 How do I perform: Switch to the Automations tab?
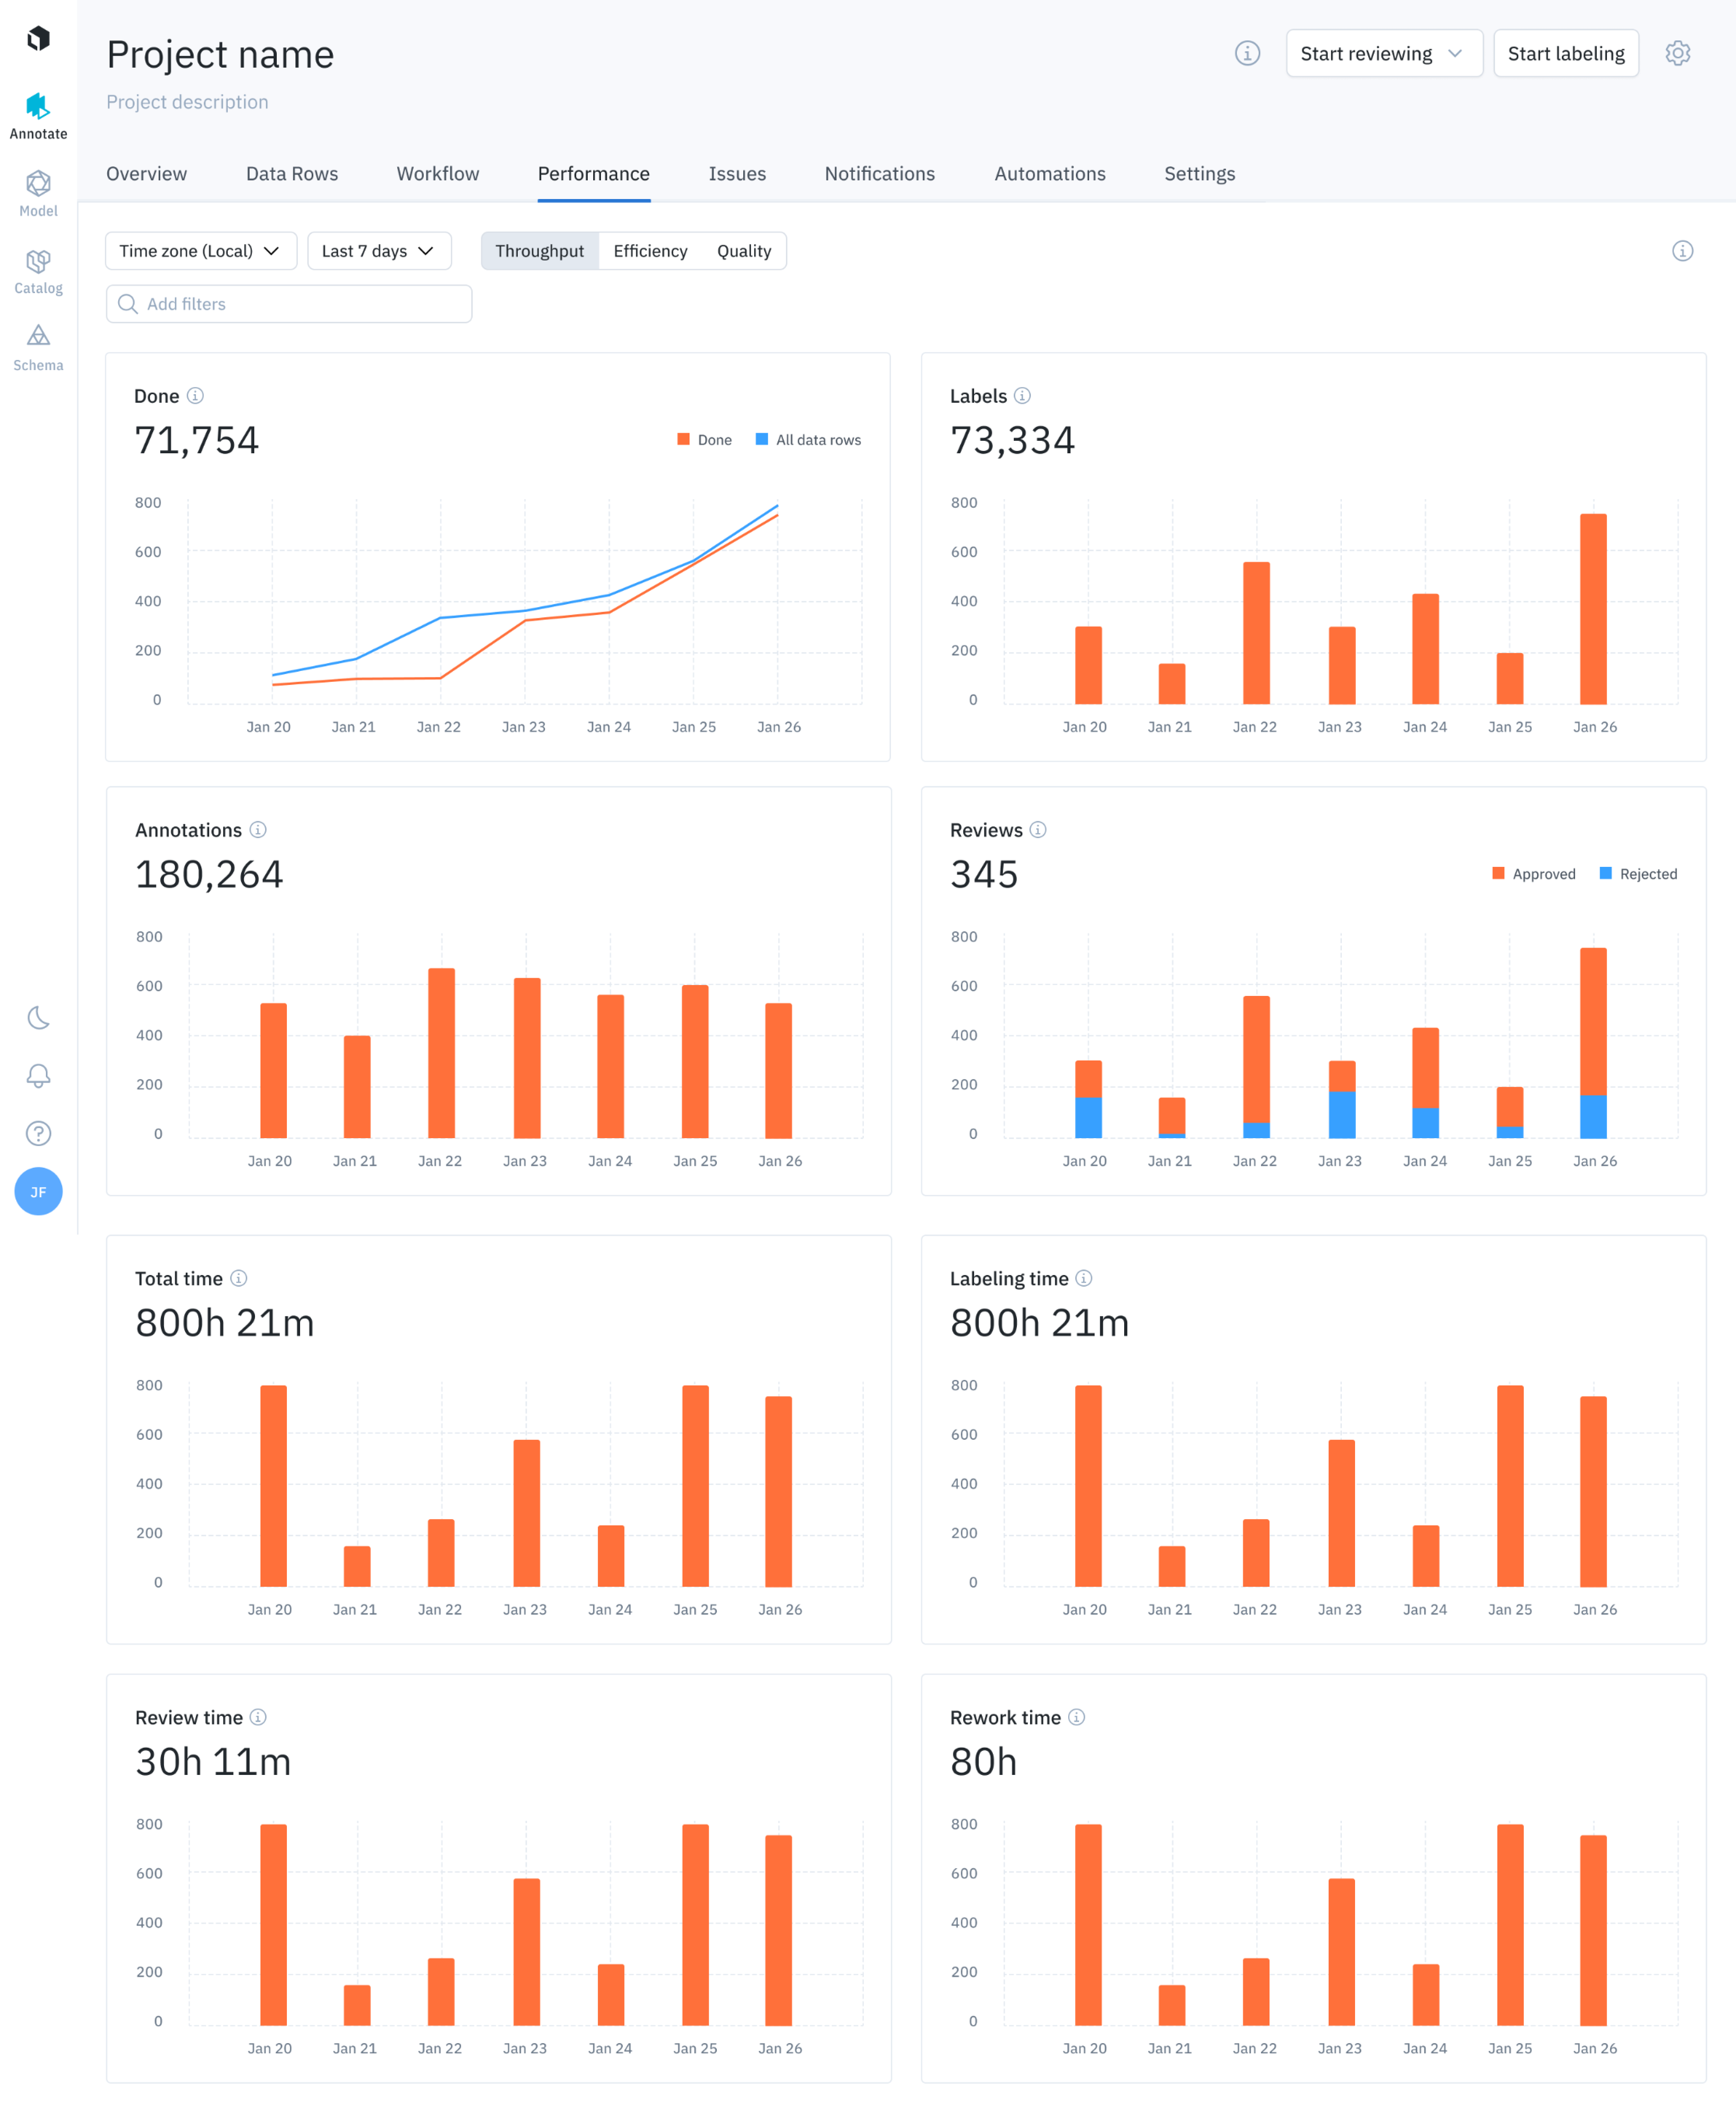[1050, 174]
